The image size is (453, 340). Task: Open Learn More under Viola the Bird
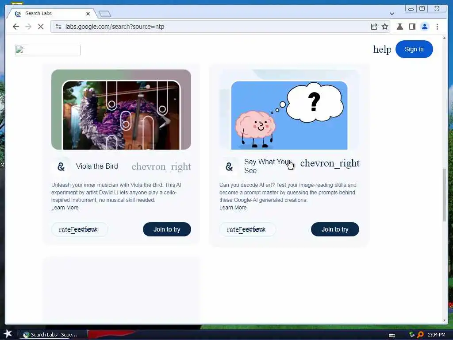click(x=65, y=208)
